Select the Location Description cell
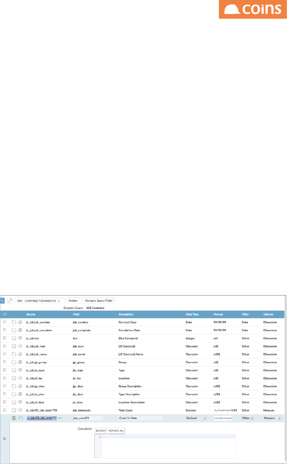 pyautogui.click(x=131, y=402)
